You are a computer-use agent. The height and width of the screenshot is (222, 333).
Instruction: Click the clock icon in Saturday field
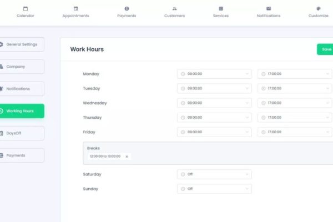coord(183,174)
